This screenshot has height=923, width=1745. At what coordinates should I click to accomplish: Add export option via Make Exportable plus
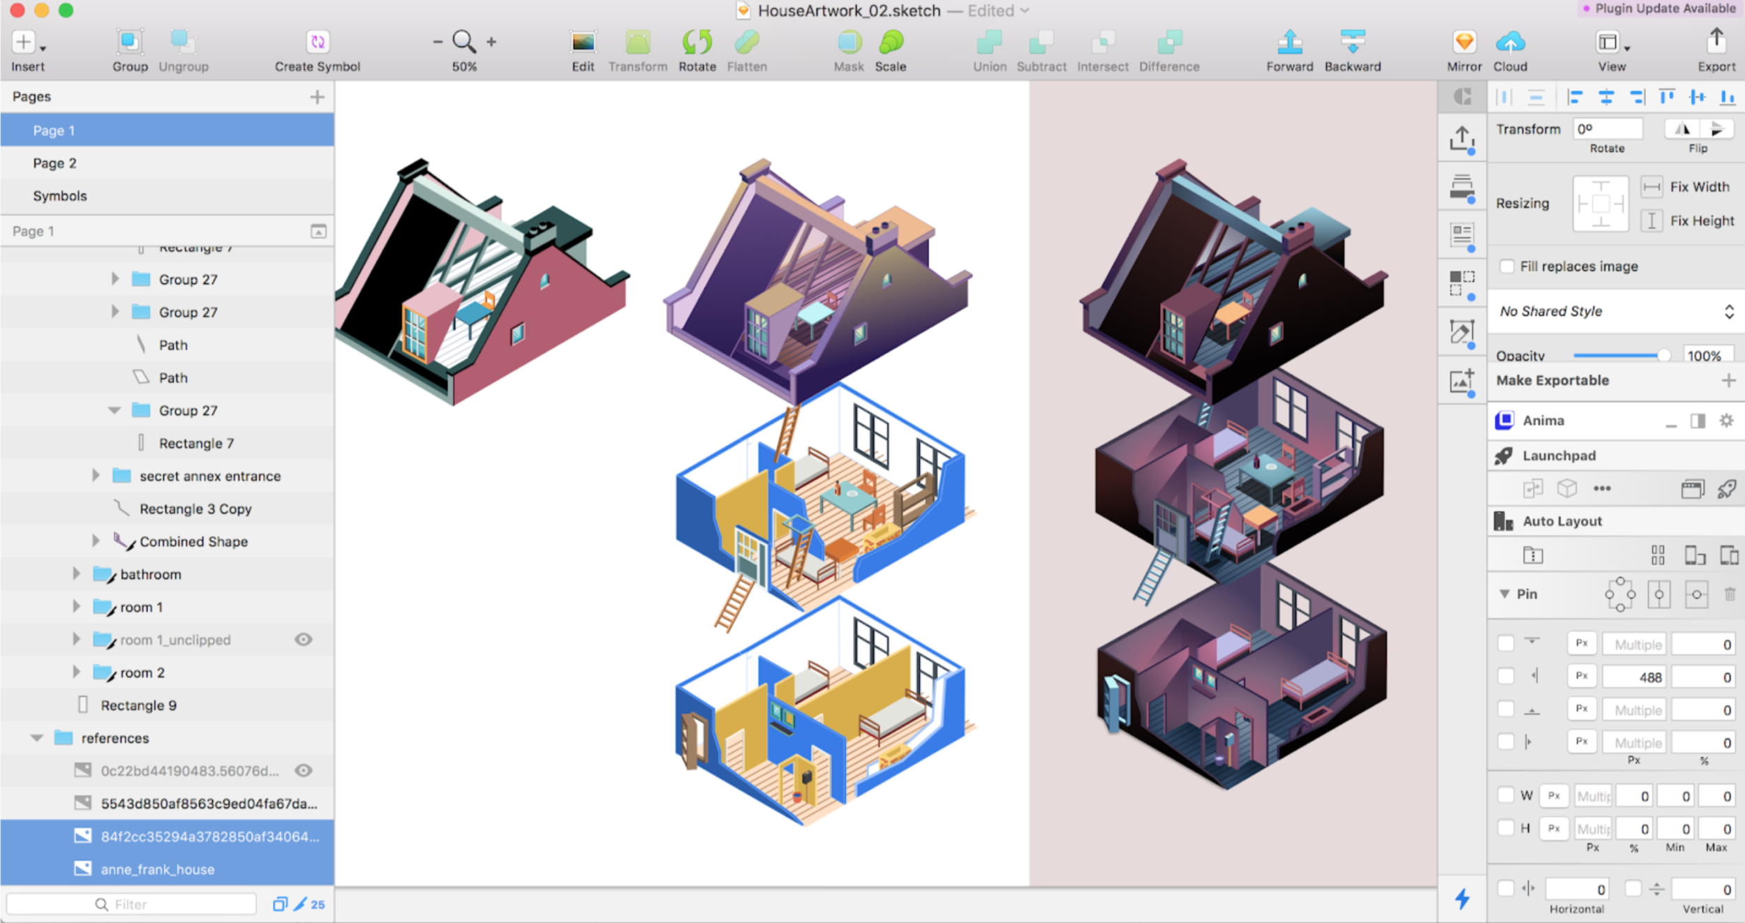coord(1728,380)
